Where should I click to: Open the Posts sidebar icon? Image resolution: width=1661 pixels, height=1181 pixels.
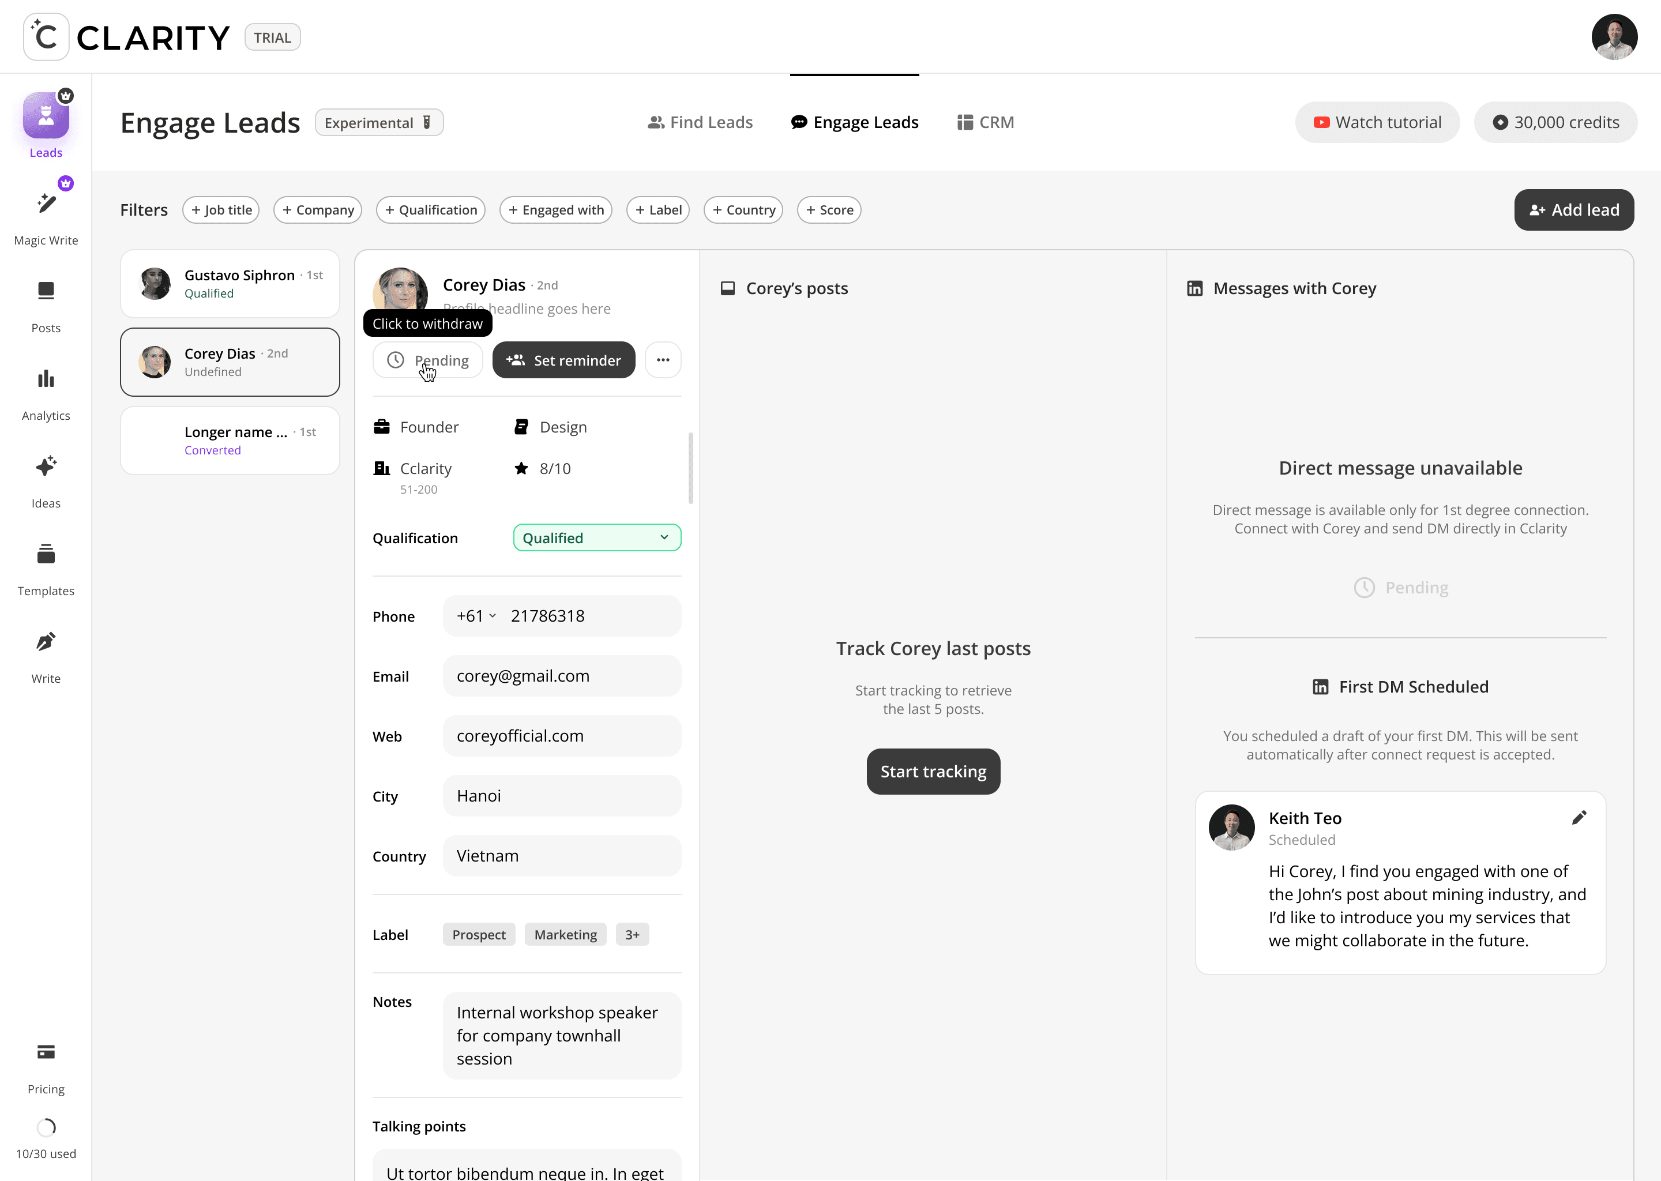46,292
